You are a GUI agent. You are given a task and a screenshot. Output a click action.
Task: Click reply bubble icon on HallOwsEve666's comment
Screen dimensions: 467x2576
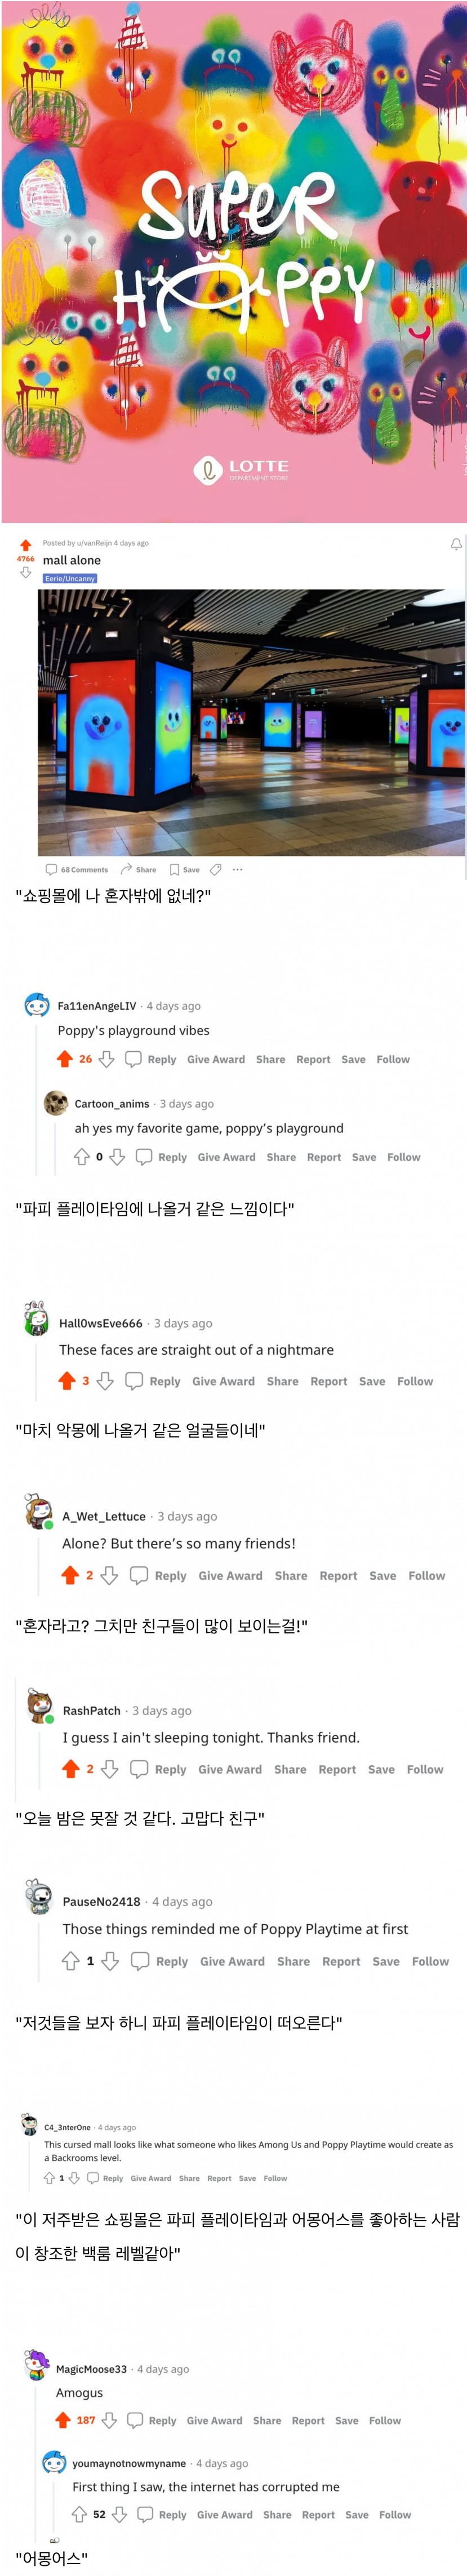(134, 1380)
